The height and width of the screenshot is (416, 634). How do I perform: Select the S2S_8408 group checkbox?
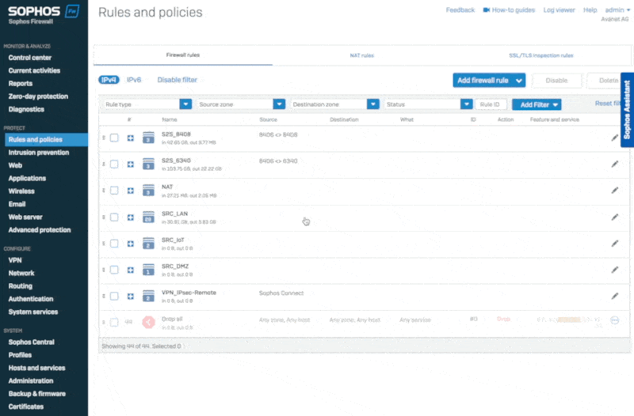click(114, 138)
